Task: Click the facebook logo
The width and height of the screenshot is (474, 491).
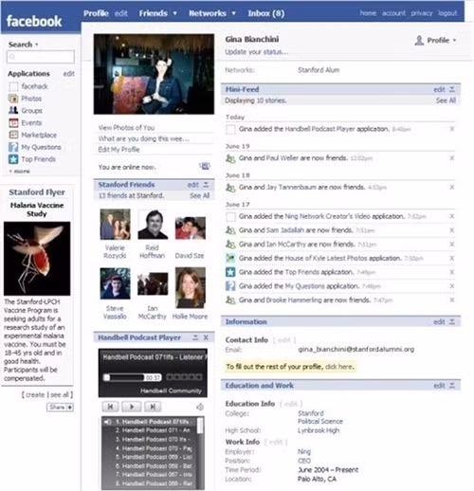Action: point(34,21)
